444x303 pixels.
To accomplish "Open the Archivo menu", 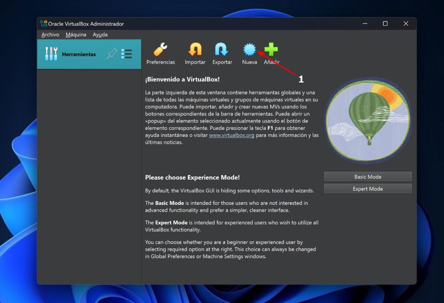I will 50,35.
